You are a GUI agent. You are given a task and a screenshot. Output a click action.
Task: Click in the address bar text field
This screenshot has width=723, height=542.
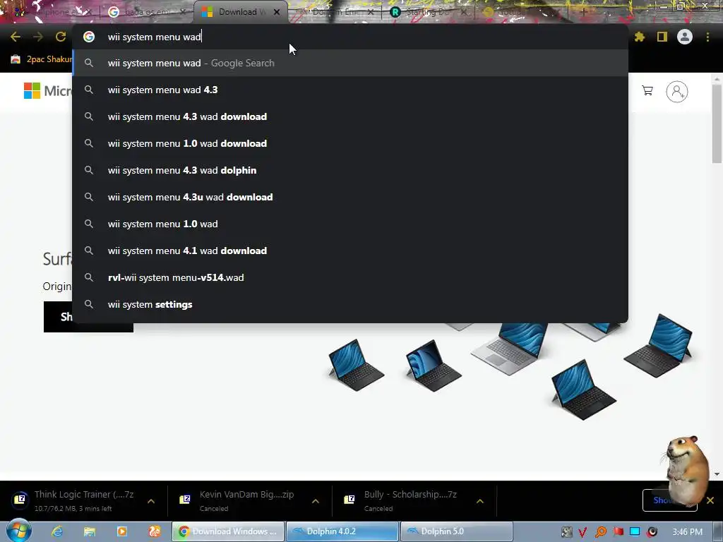tap(350, 37)
